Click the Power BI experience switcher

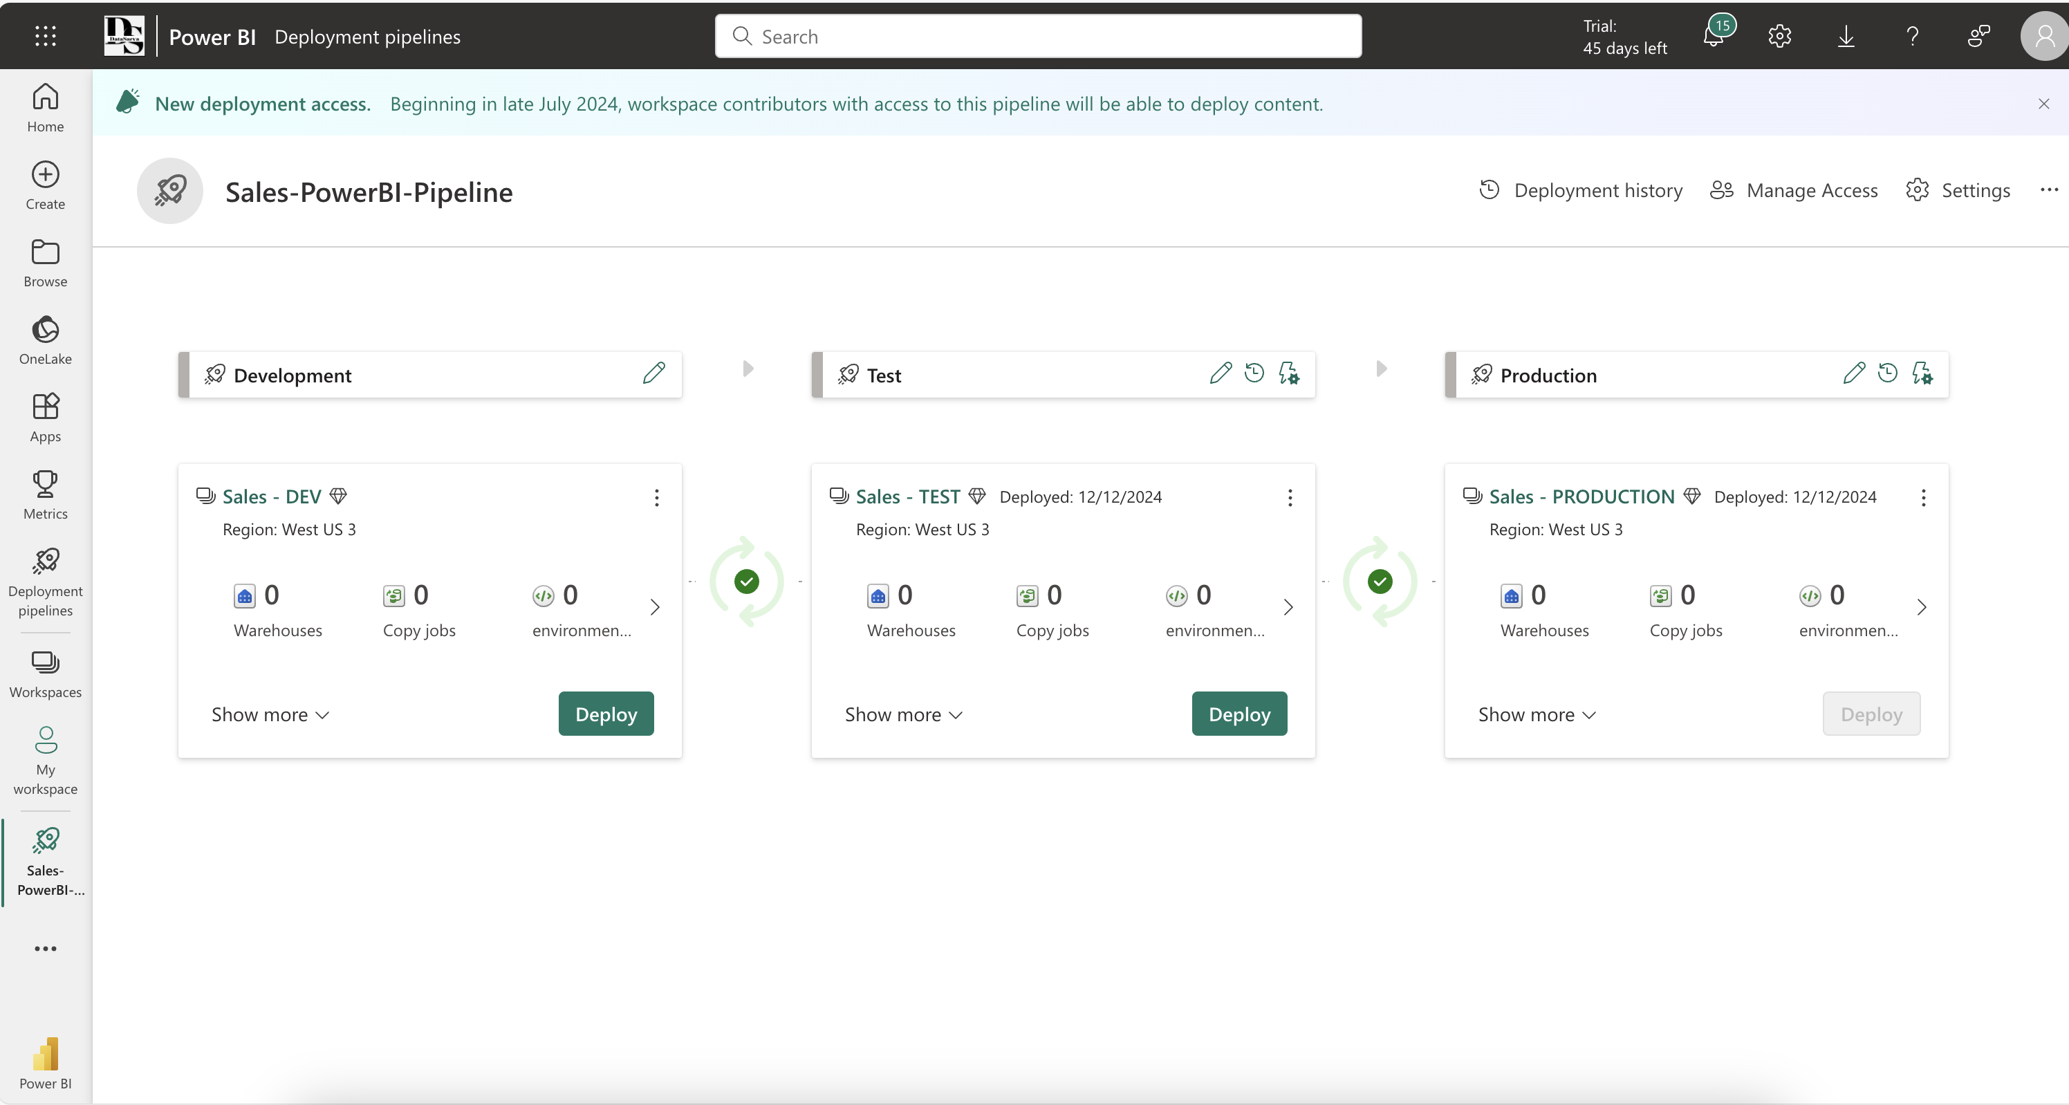coord(45,1064)
